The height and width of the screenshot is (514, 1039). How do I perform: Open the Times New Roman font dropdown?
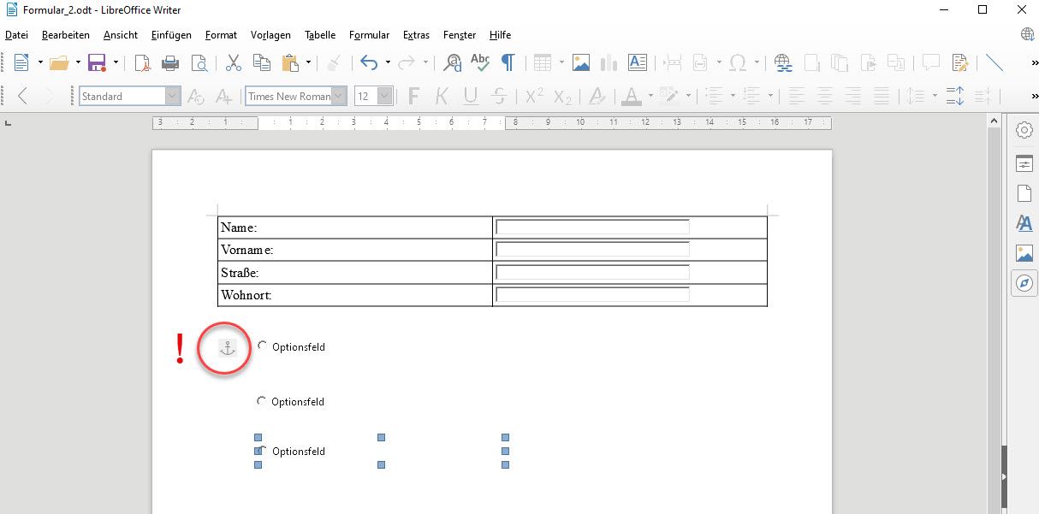(339, 97)
